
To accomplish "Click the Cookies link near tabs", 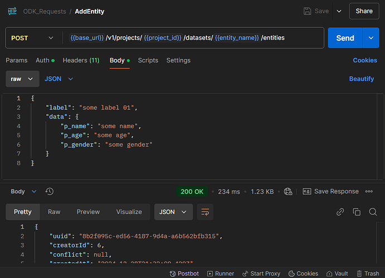I will (365, 60).
